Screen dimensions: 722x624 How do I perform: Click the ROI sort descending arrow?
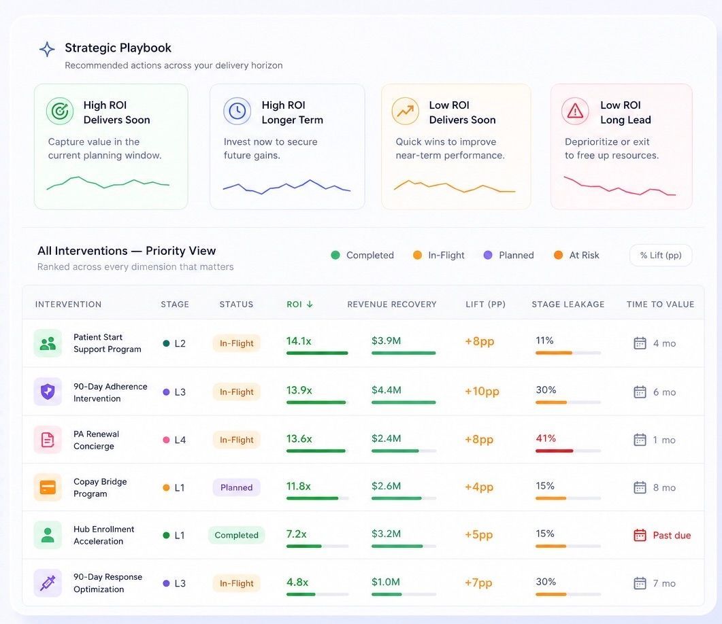310,304
